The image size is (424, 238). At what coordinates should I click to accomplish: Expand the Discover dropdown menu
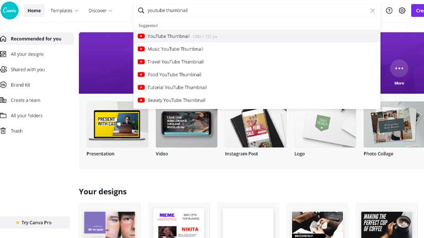click(100, 11)
